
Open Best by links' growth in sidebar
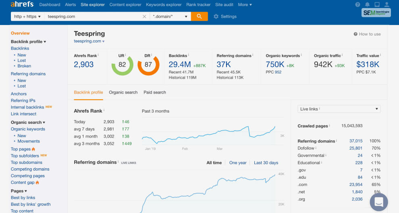pos(31,204)
